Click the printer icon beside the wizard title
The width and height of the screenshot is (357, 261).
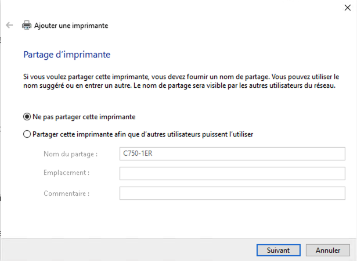click(26, 26)
